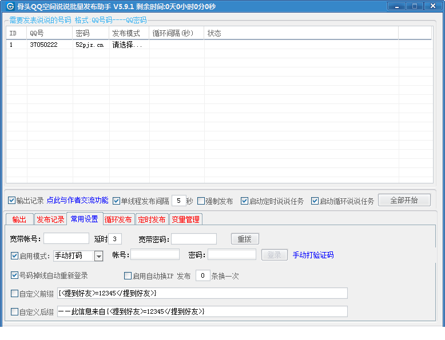
Task: Click the 自定义前缀 text field
Action: [202, 293]
